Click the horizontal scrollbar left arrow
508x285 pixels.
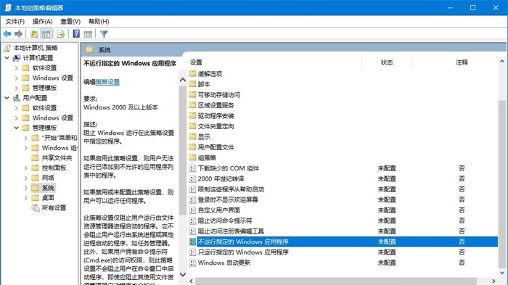click(192, 281)
